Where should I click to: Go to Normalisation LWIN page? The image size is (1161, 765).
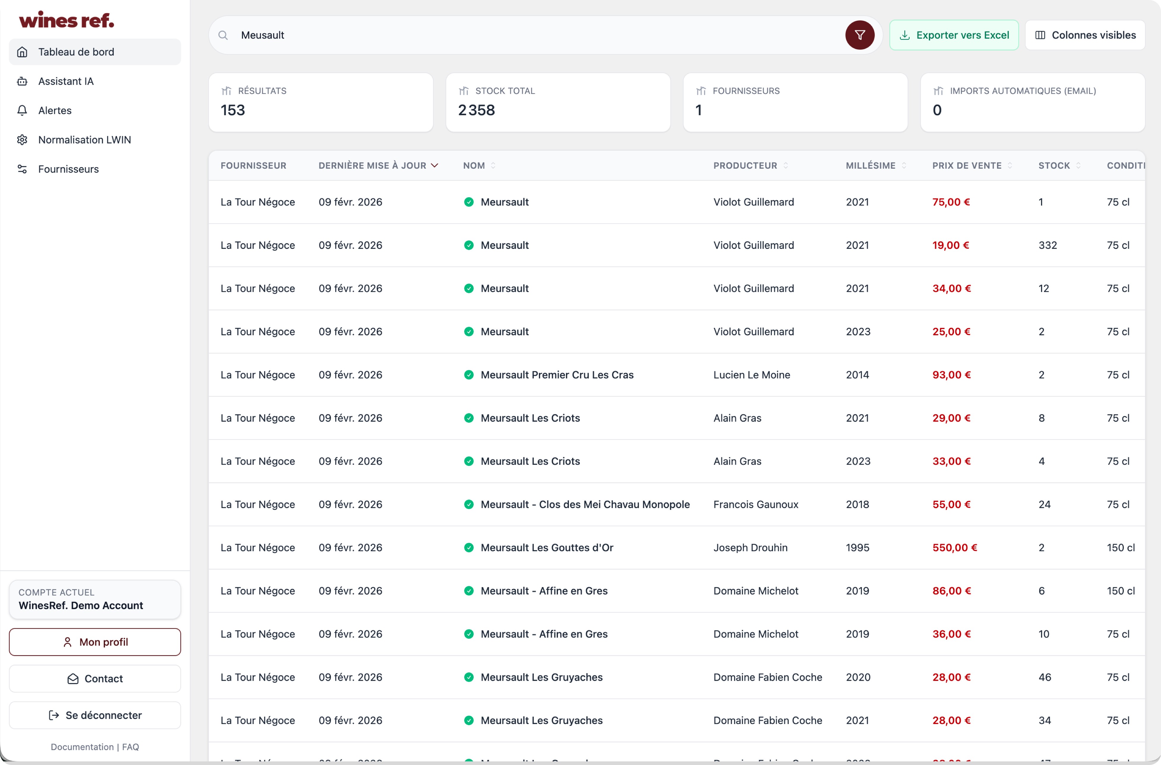84,140
